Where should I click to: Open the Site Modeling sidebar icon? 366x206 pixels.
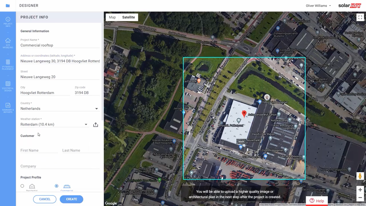pyautogui.click(x=8, y=43)
